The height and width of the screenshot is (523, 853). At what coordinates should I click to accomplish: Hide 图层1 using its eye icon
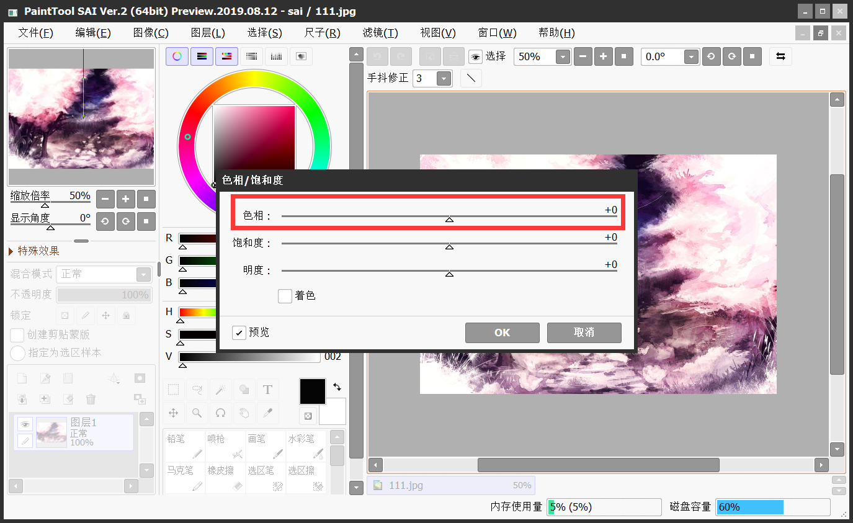tap(25, 424)
